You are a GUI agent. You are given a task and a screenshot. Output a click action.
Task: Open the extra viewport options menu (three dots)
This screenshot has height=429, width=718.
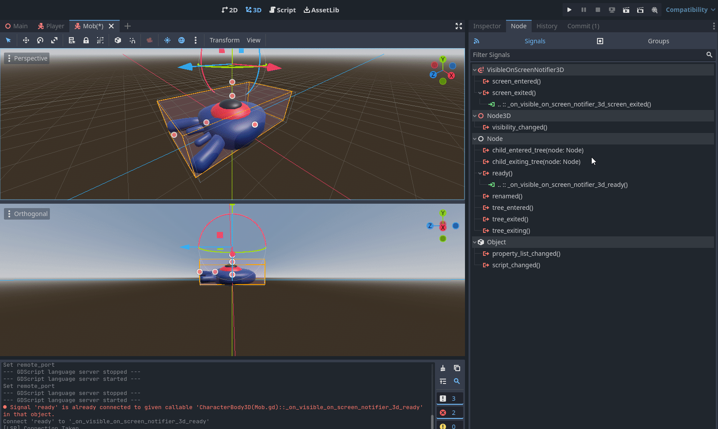point(196,40)
